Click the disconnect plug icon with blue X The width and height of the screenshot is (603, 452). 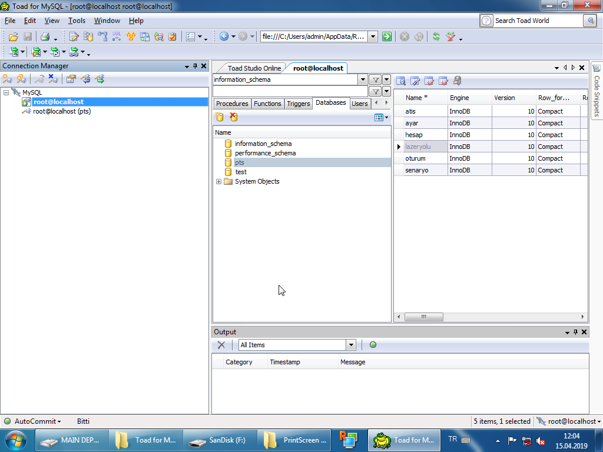[53, 79]
